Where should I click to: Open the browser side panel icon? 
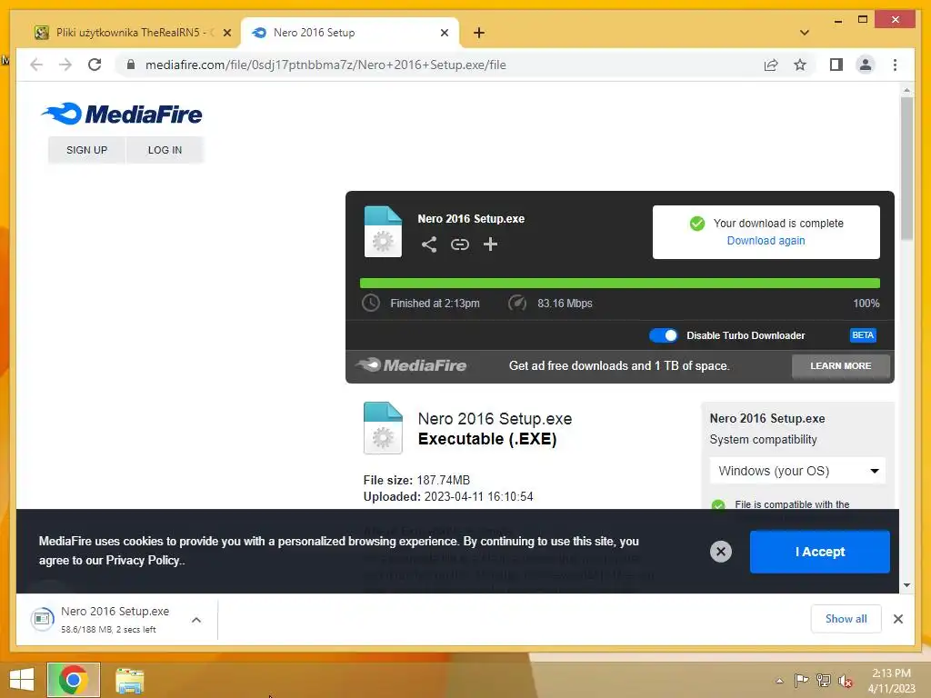coord(836,65)
